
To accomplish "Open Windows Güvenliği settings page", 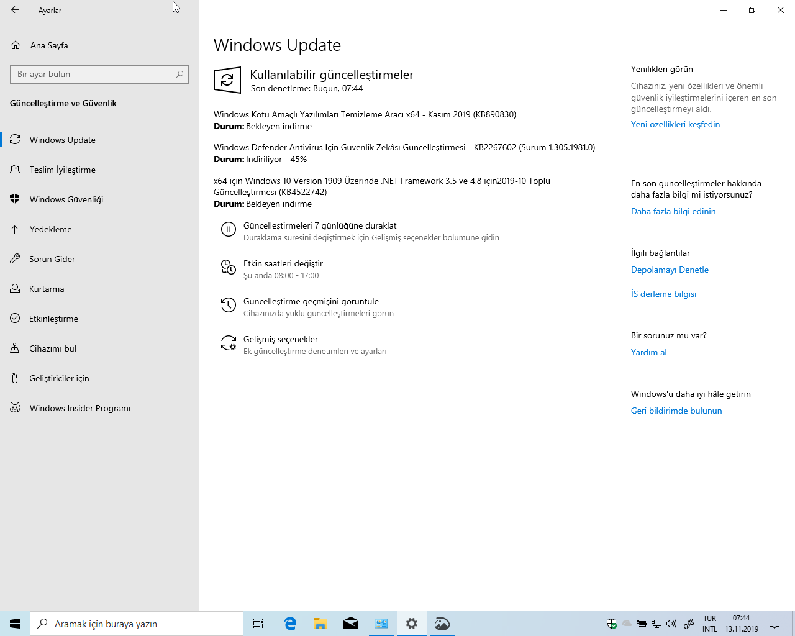I will coord(99,199).
